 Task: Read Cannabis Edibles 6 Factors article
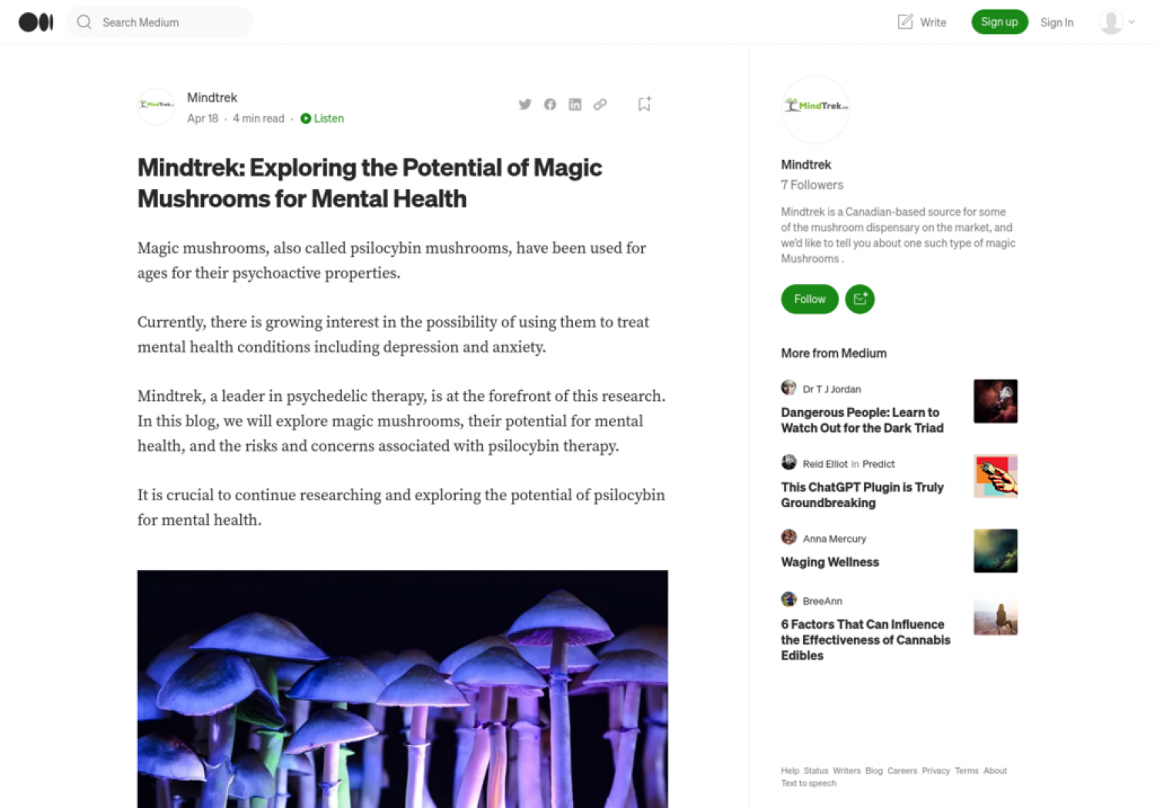pyautogui.click(x=865, y=639)
